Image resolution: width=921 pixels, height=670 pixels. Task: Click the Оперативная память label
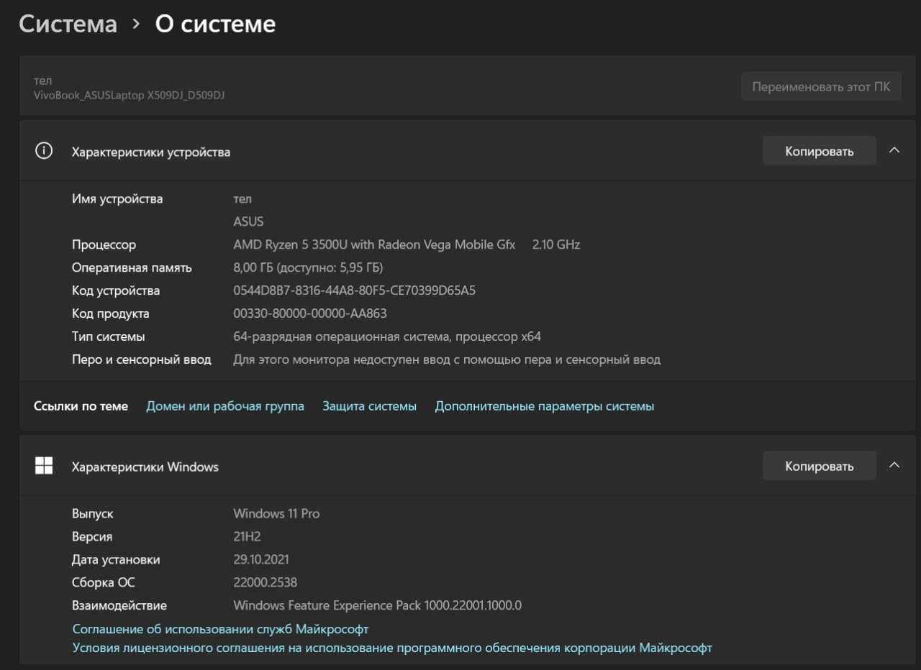coord(132,267)
